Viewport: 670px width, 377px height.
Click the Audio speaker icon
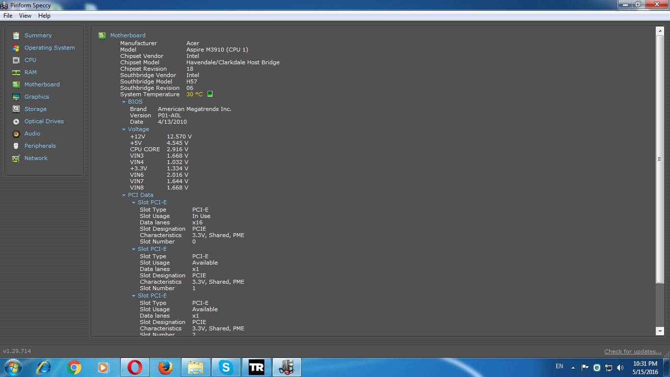pyautogui.click(x=16, y=134)
